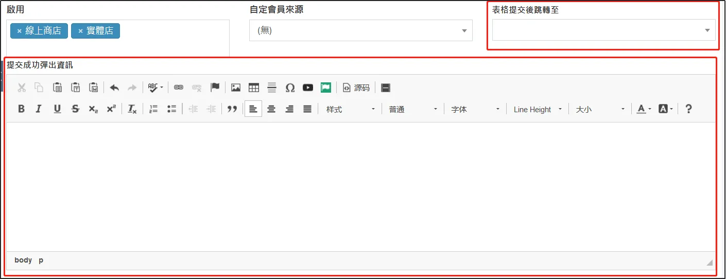Click the 源码 source button
The image size is (726, 279).
(356, 88)
